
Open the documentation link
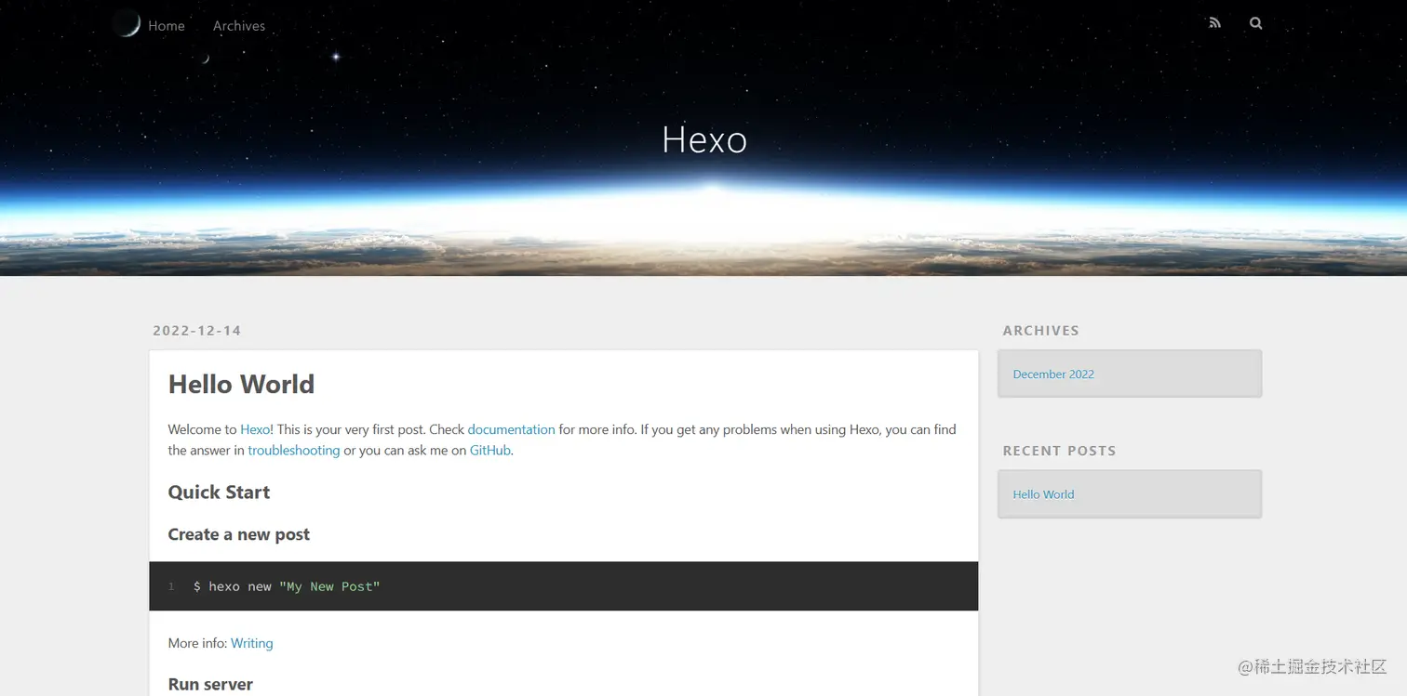coord(511,429)
